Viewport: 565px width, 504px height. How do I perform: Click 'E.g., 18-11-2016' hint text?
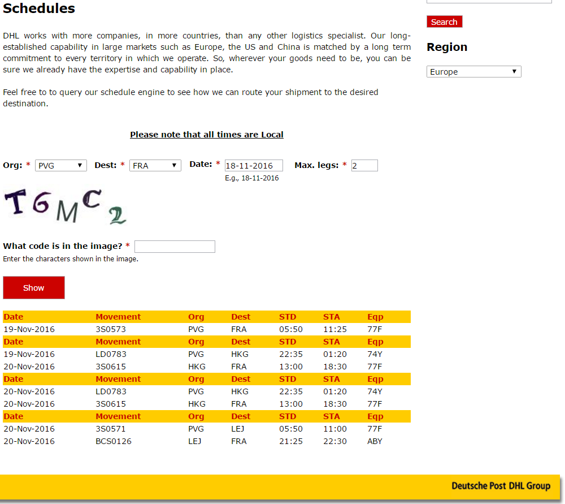pos(252,178)
